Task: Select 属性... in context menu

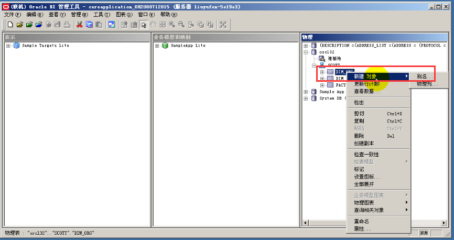Action: 379,228
